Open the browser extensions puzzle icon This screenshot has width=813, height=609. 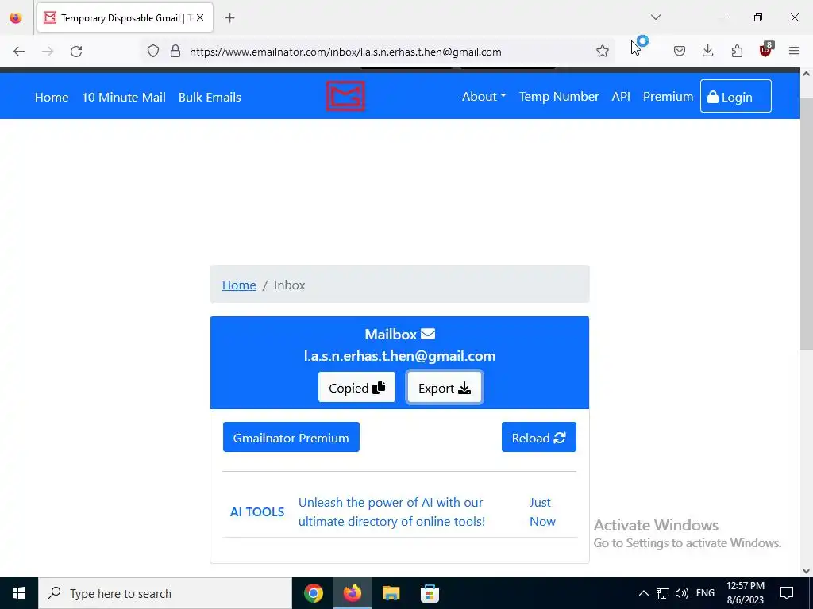click(x=737, y=52)
